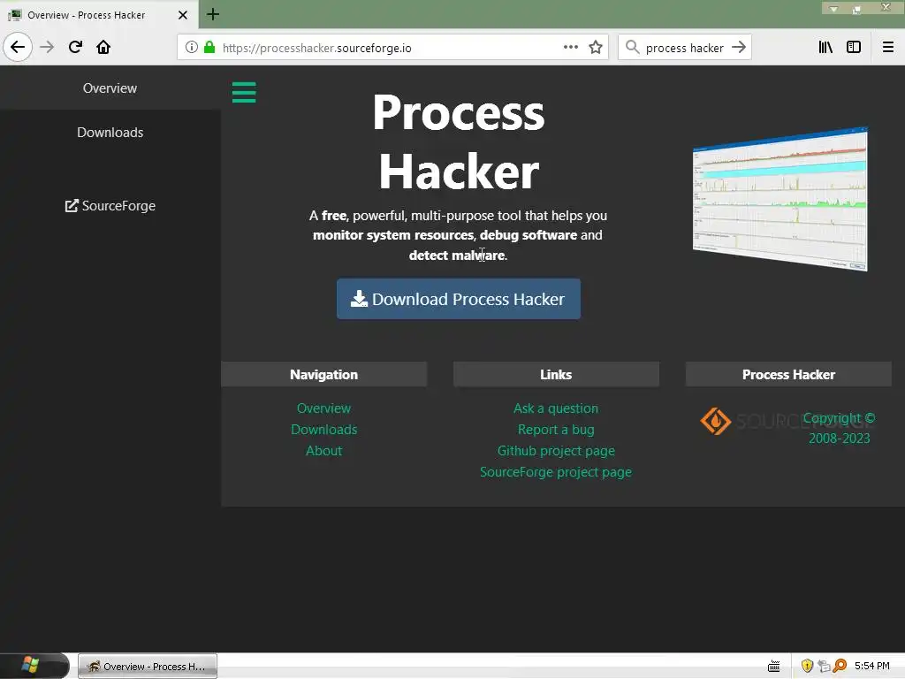Open the Github project page link

coord(556,451)
